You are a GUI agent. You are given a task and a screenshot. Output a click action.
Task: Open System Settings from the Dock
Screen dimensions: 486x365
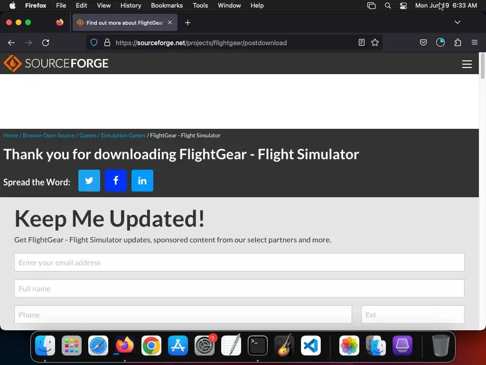pos(205,346)
